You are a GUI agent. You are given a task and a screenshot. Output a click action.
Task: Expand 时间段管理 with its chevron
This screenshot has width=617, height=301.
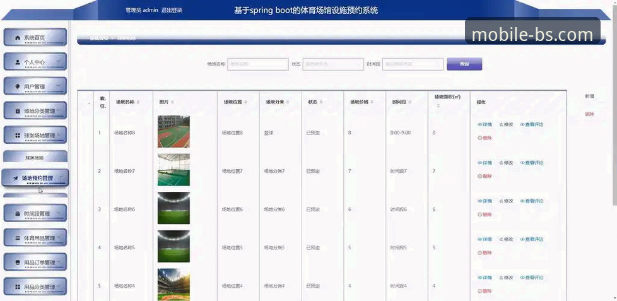[58, 213]
